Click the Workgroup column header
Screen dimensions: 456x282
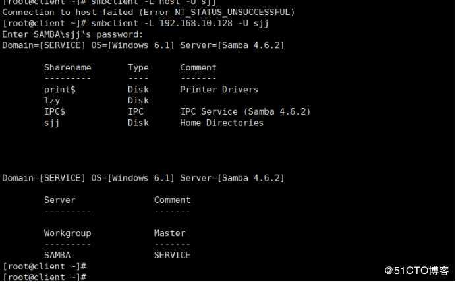(67, 233)
